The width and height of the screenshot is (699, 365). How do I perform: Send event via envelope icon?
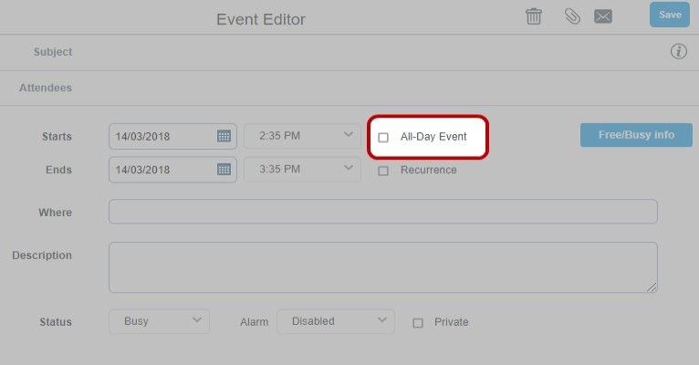click(602, 16)
